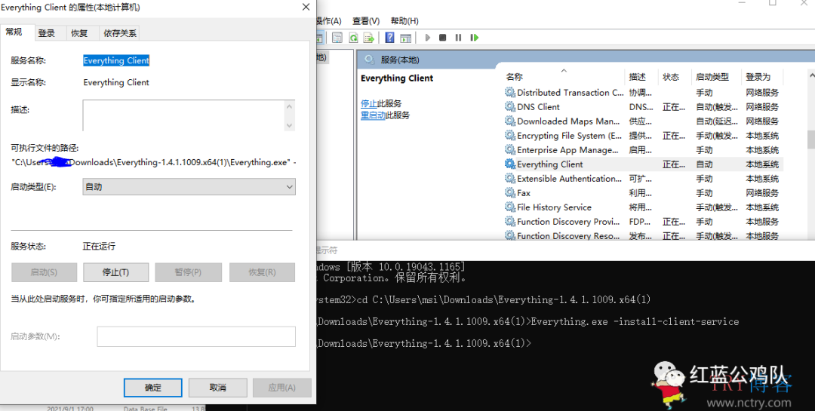Click the Start Service play icon

tap(428, 38)
